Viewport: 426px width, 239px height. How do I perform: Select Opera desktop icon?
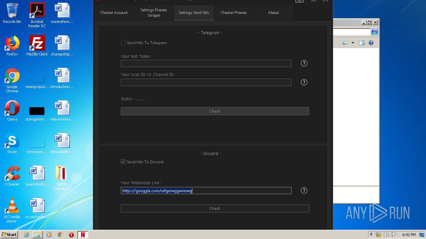12,111
